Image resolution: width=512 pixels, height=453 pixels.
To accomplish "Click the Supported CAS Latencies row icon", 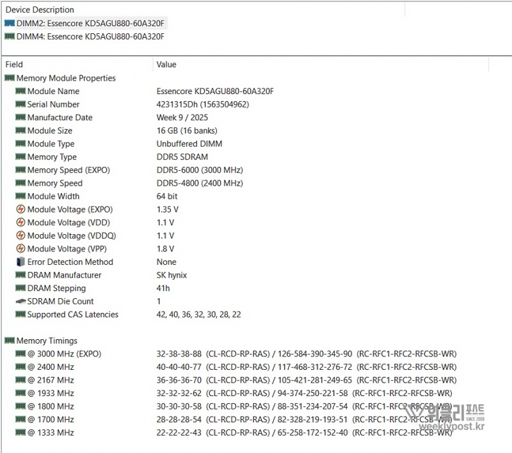I will (x=20, y=314).
